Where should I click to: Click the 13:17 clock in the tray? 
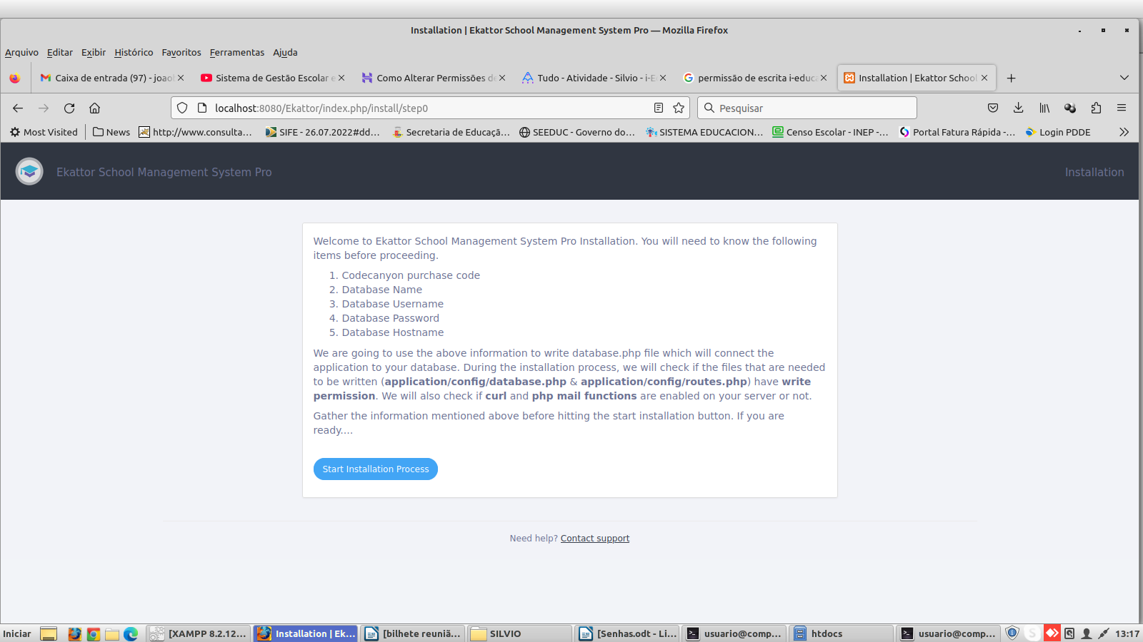point(1127,633)
